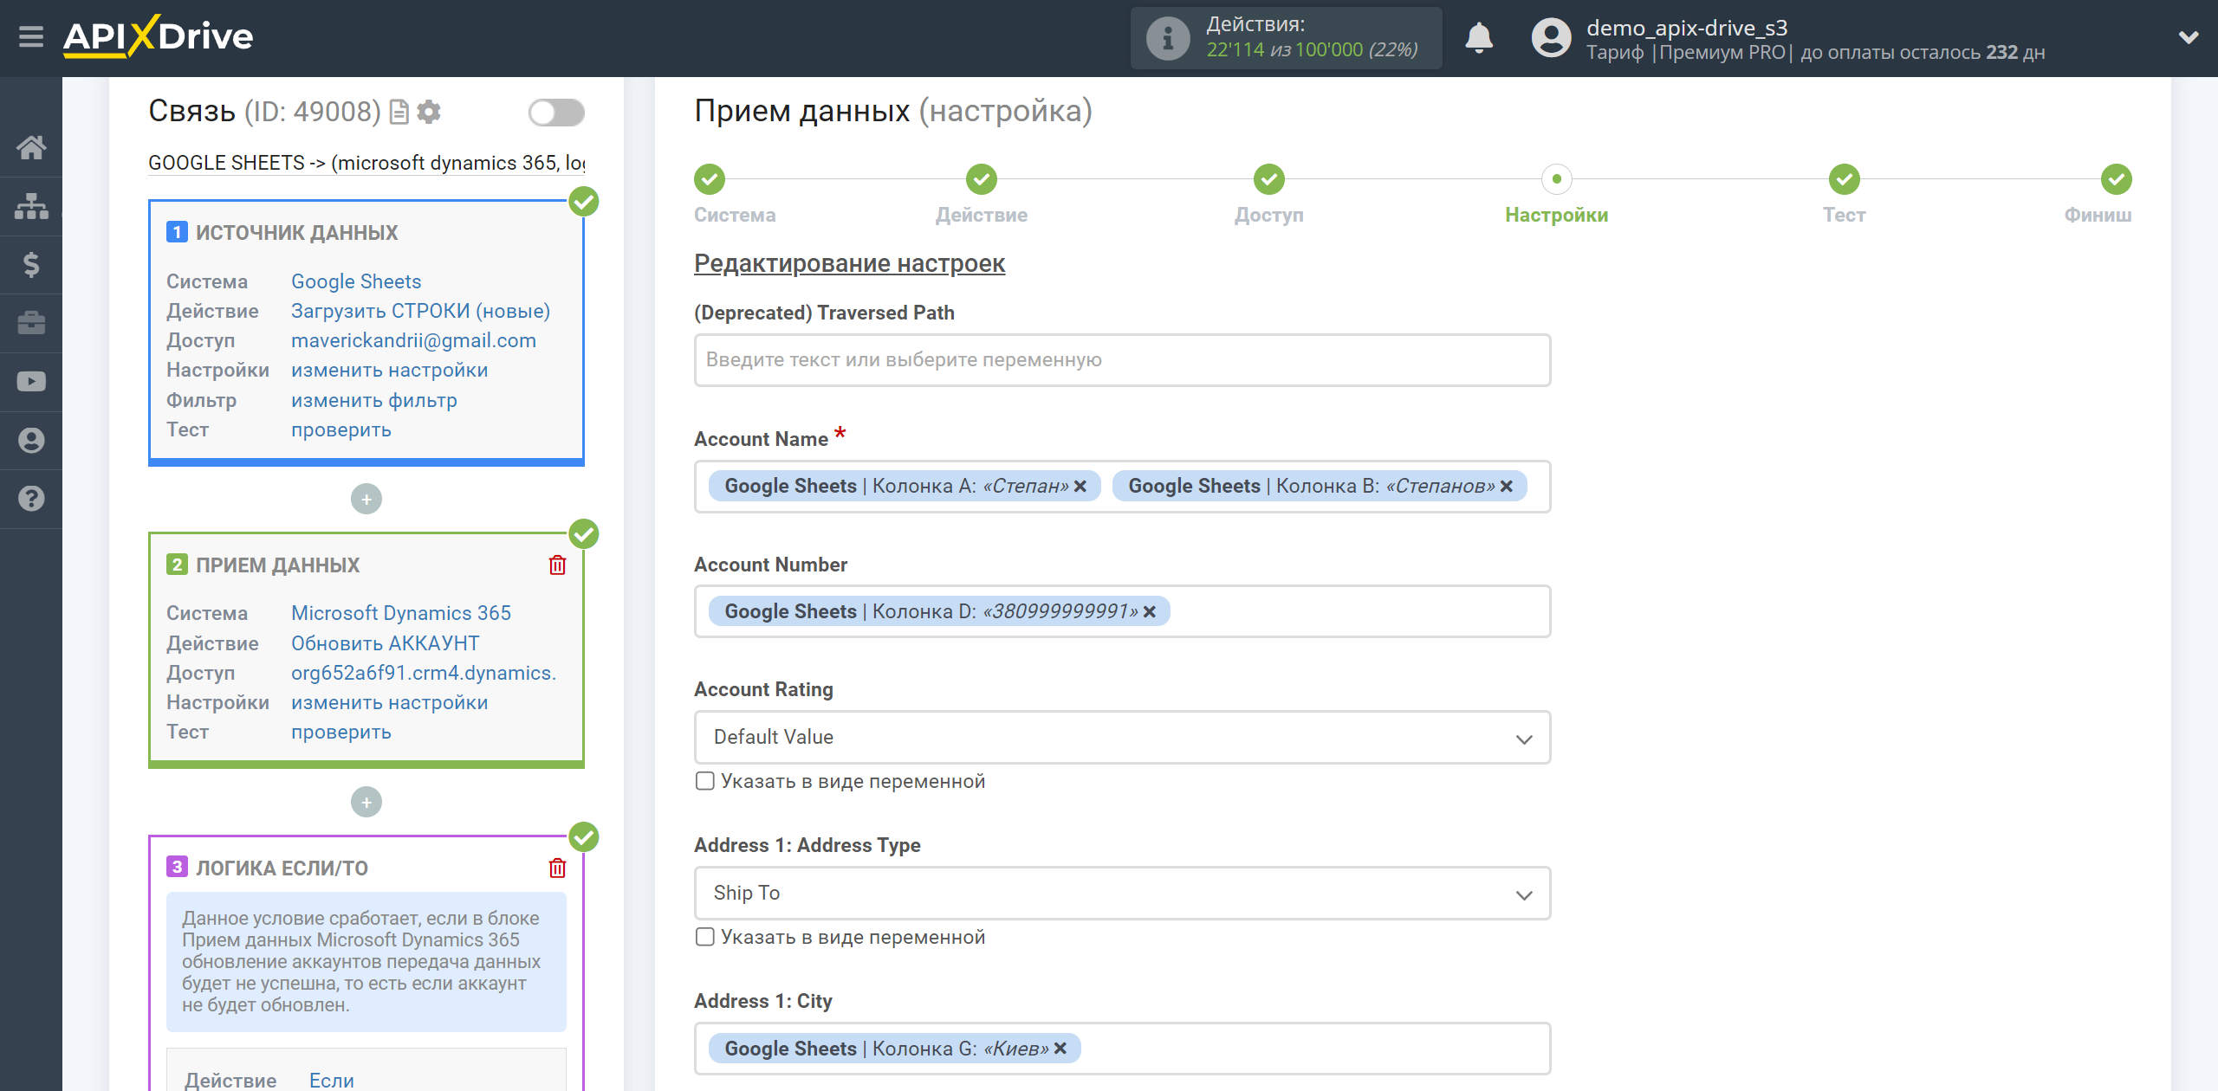Open Microsoft Dynamics 365 system link

pyautogui.click(x=400, y=613)
